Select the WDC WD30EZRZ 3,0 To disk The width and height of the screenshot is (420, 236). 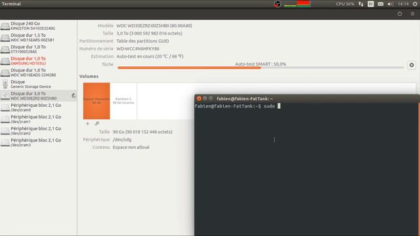38,96
